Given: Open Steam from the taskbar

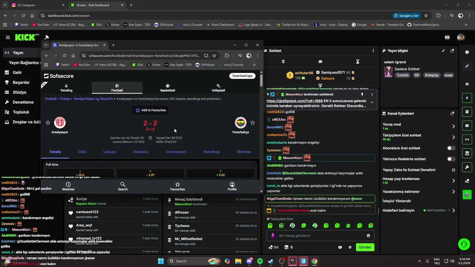Looking at the screenshot, I should coord(271,261).
